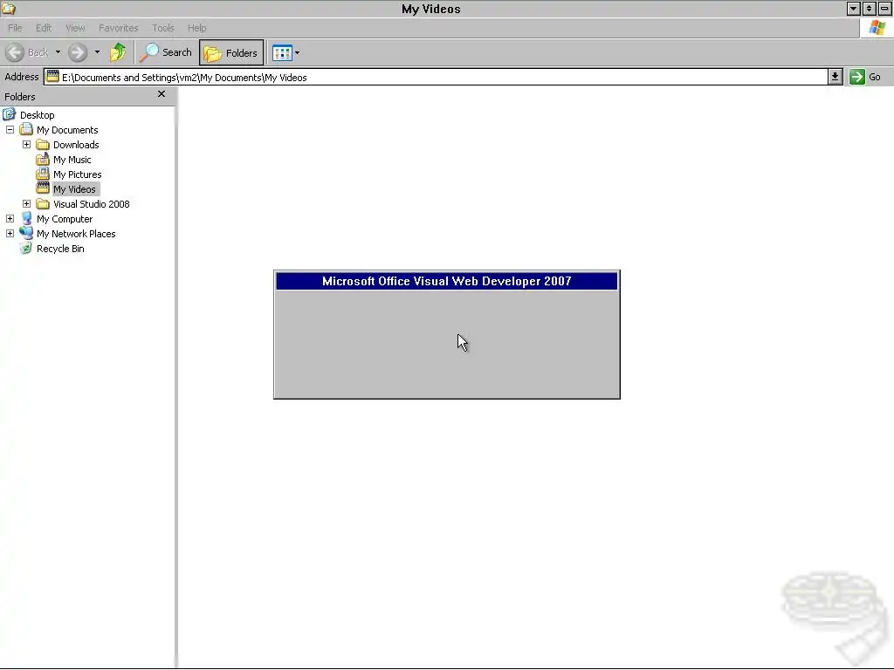This screenshot has height=670, width=894.
Task: Expand the Downloads tree node
Action: [x=26, y=145]
